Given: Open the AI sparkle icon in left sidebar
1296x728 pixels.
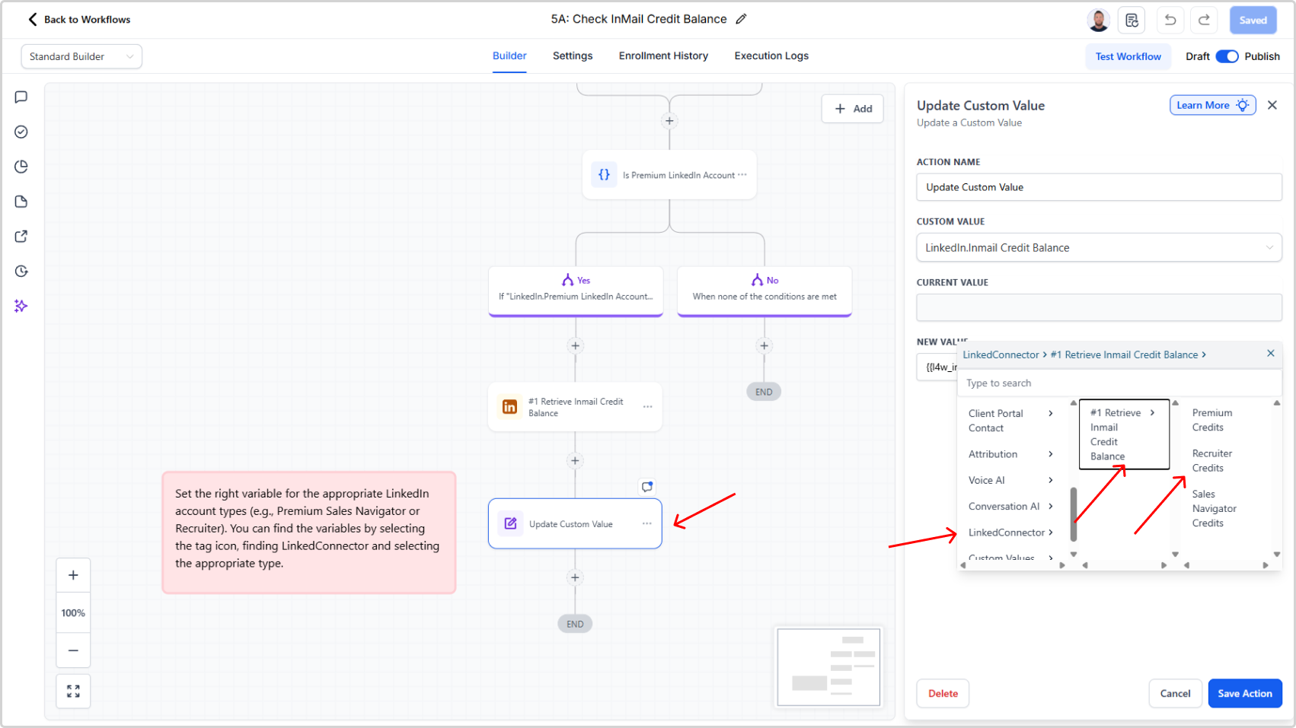Looking at the screenshot, I should (21, 306).
